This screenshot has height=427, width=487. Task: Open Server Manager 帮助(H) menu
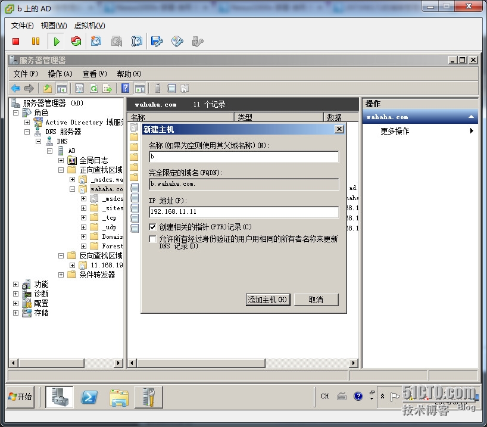[129, 74]
